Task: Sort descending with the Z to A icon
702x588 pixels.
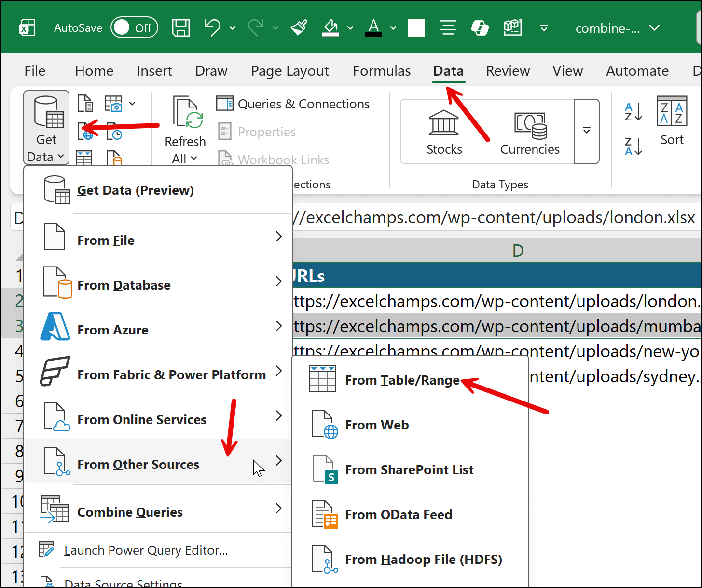Action: coord(633,147)
